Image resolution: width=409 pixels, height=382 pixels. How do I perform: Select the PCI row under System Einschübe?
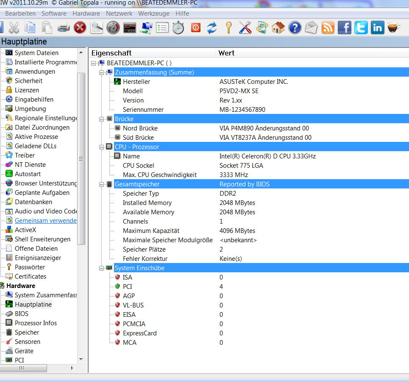click(261, 287)
